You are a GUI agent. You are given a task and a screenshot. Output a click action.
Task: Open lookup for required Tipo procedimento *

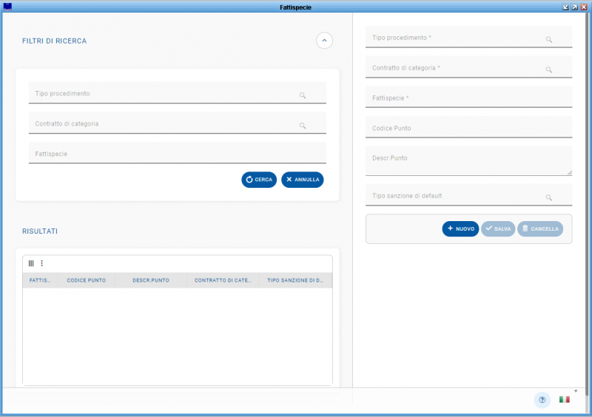(x=549, y=40)
